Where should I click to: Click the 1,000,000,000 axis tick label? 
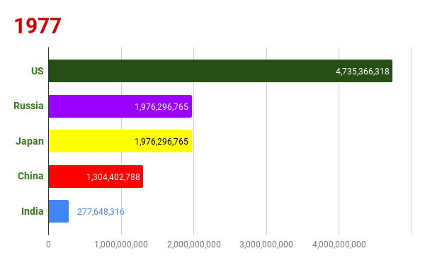click(121, 245)
